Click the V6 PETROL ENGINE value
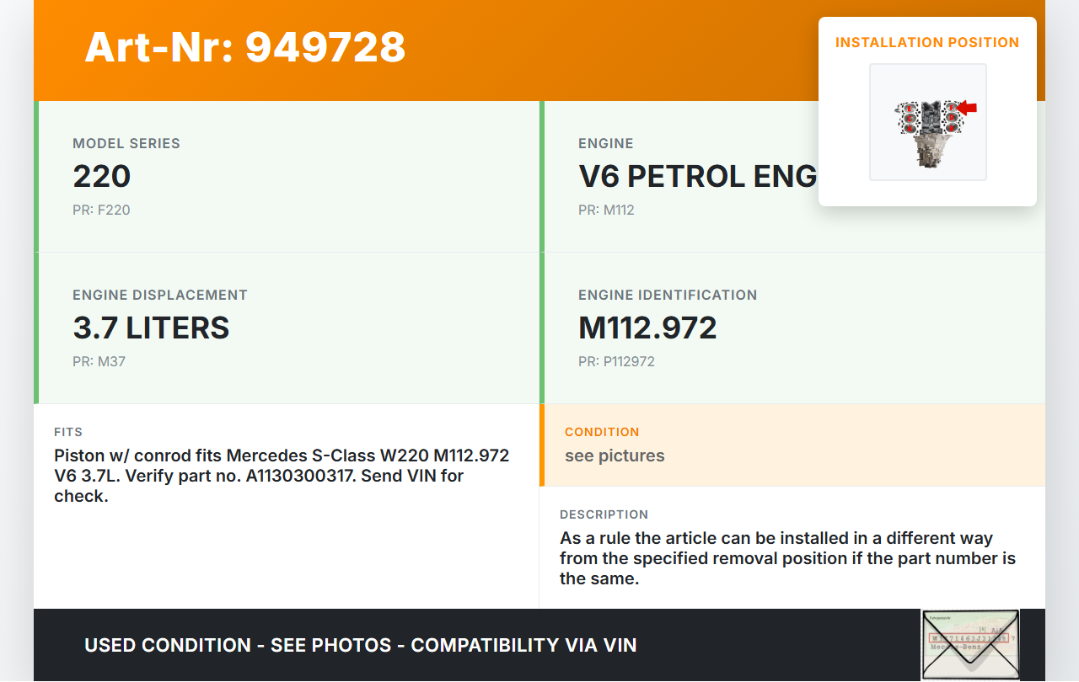 coord(698,176)
